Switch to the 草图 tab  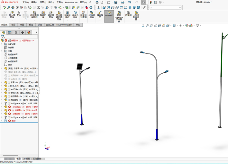[22, 25]
